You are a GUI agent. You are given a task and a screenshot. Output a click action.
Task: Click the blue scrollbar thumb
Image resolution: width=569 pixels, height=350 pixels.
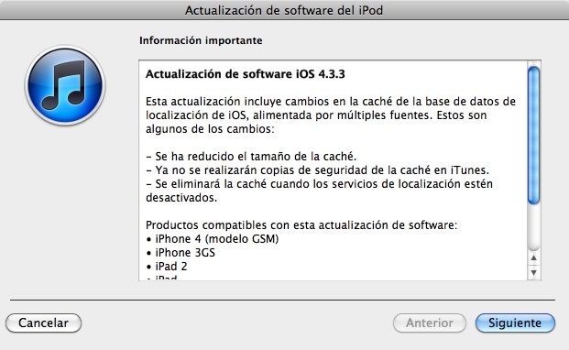click(x=533, y=136)
